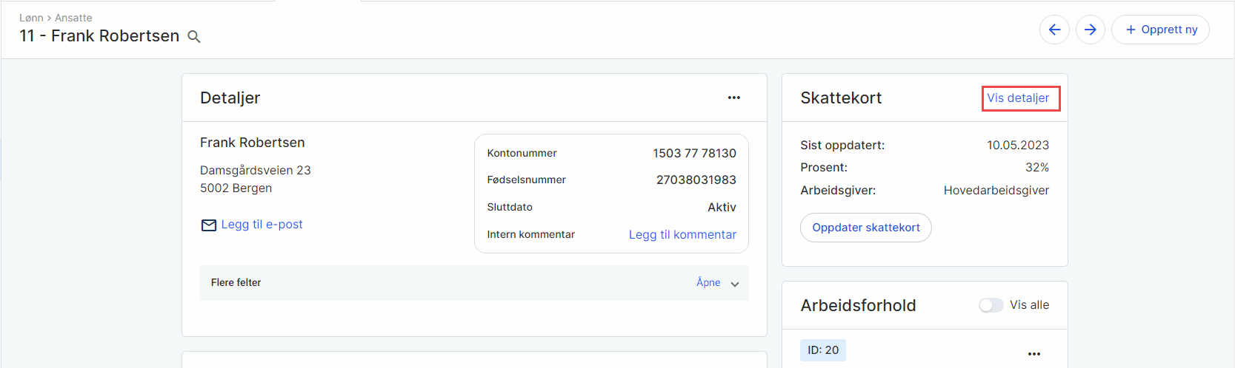Click the Kontonummer value 1503 77 78130
1235x368 pixels.
coord(694,153)
